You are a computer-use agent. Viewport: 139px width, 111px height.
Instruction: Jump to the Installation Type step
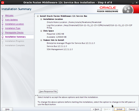(x=13, y=28)
